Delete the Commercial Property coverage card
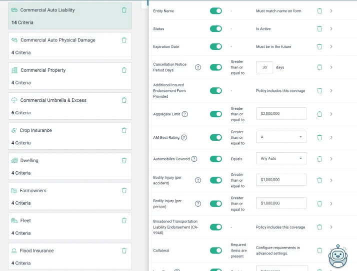The image size is (357, 271). pyautogui.click(x=124, y=70)
